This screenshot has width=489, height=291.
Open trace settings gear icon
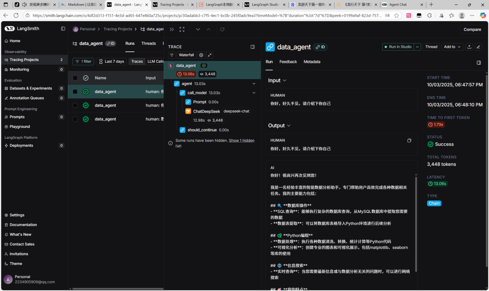click(201, 55)
